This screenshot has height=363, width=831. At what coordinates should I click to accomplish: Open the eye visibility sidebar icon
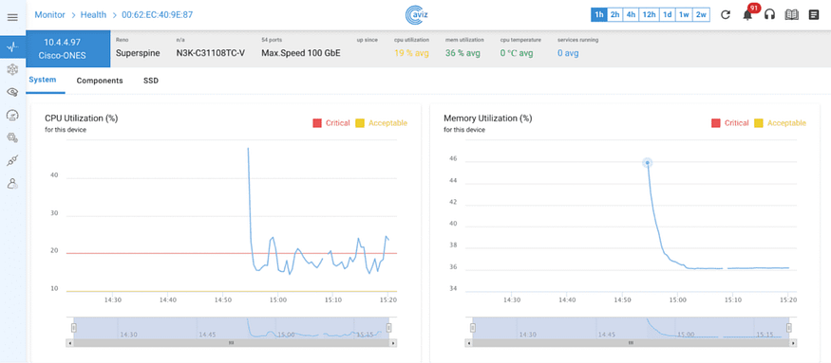[12, 92]
